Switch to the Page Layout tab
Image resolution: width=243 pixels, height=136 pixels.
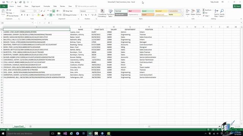pyautogui.click(x=36, y=6)
